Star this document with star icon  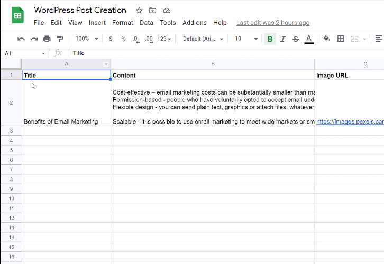coord(139,11)
